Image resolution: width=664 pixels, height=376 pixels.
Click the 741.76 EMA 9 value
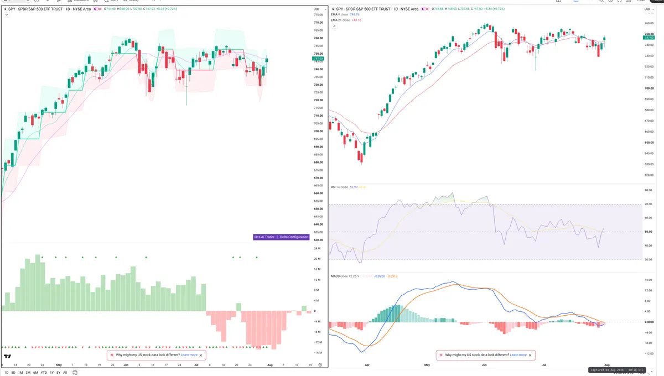355,14
